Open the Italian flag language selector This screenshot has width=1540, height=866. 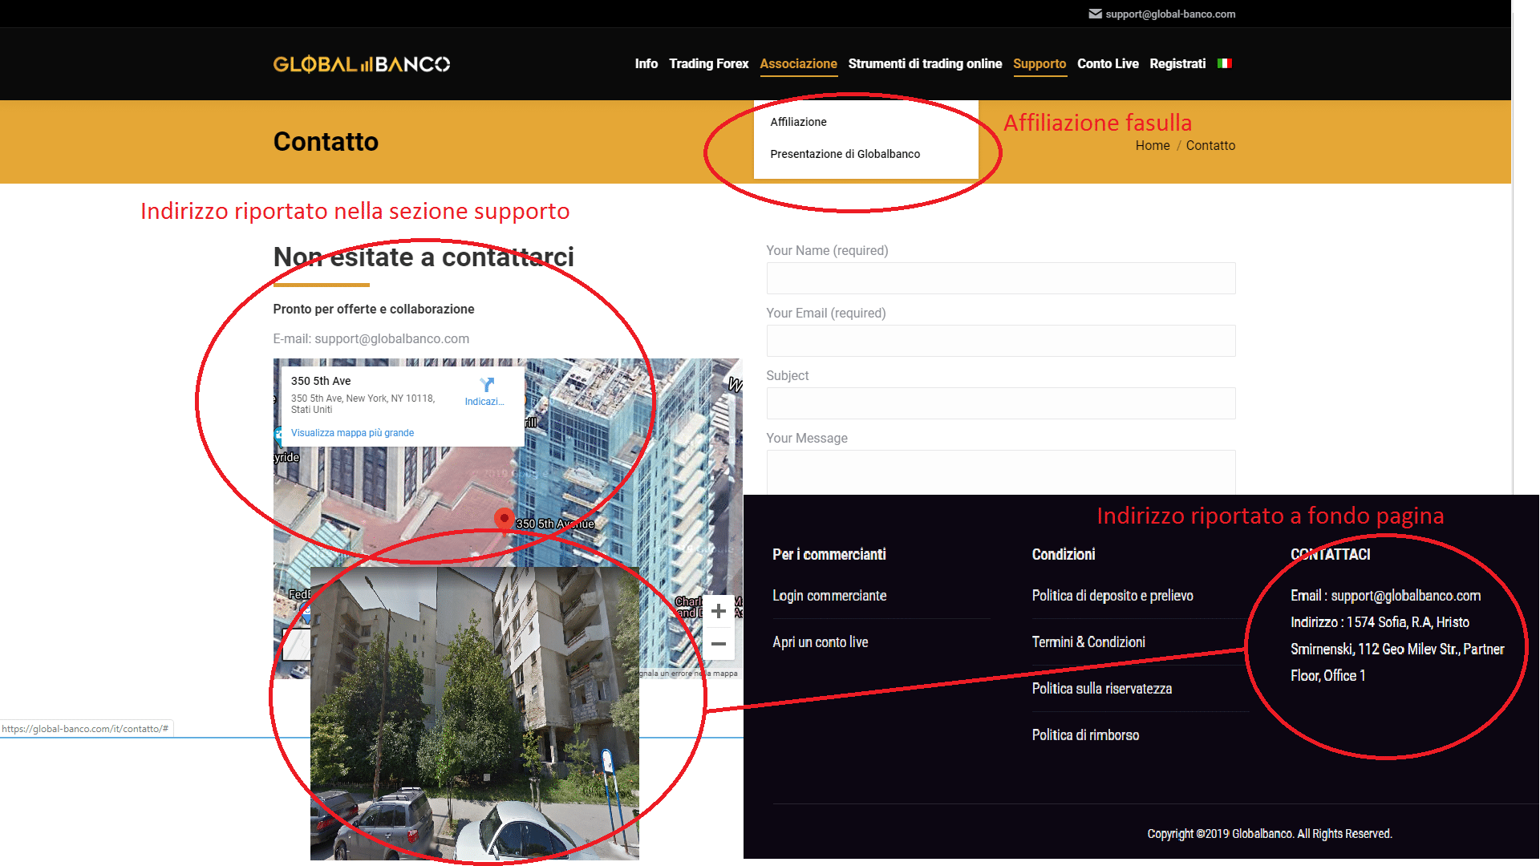click(1224, 63)
